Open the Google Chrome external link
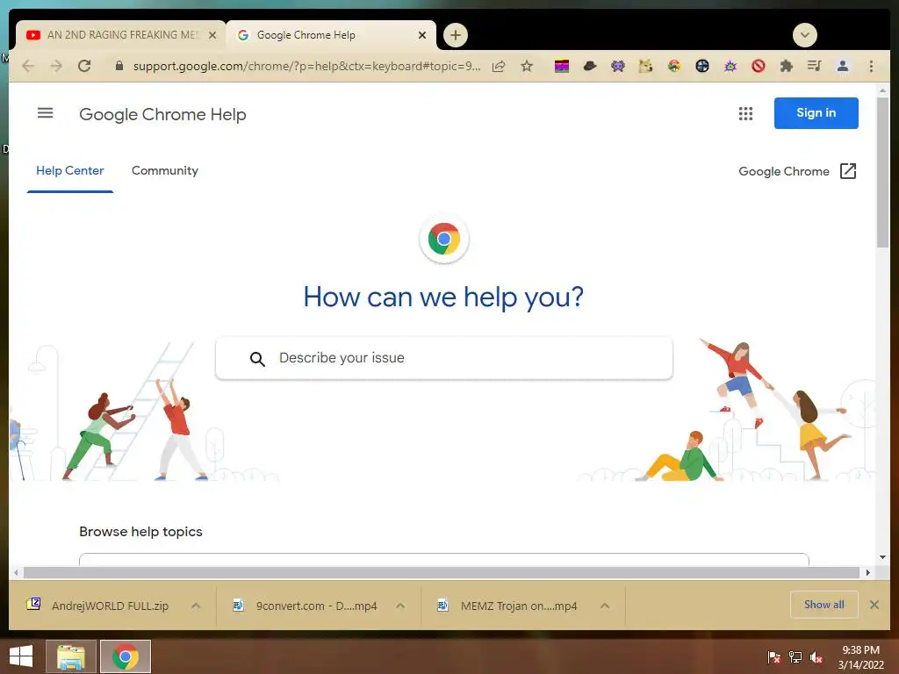 (x=797, y=171)
